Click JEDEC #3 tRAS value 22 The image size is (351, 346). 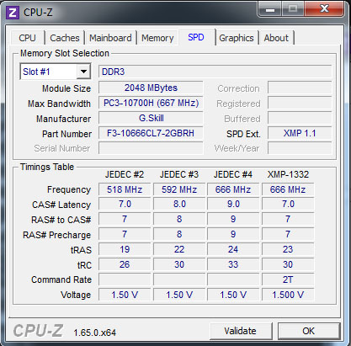tap(179, 249)
